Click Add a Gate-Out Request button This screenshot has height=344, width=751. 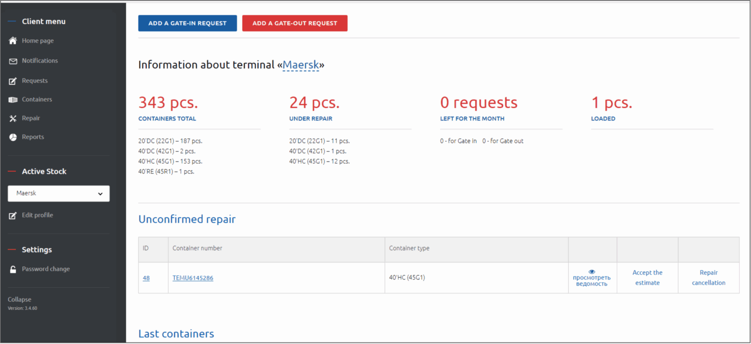(295, 23)
